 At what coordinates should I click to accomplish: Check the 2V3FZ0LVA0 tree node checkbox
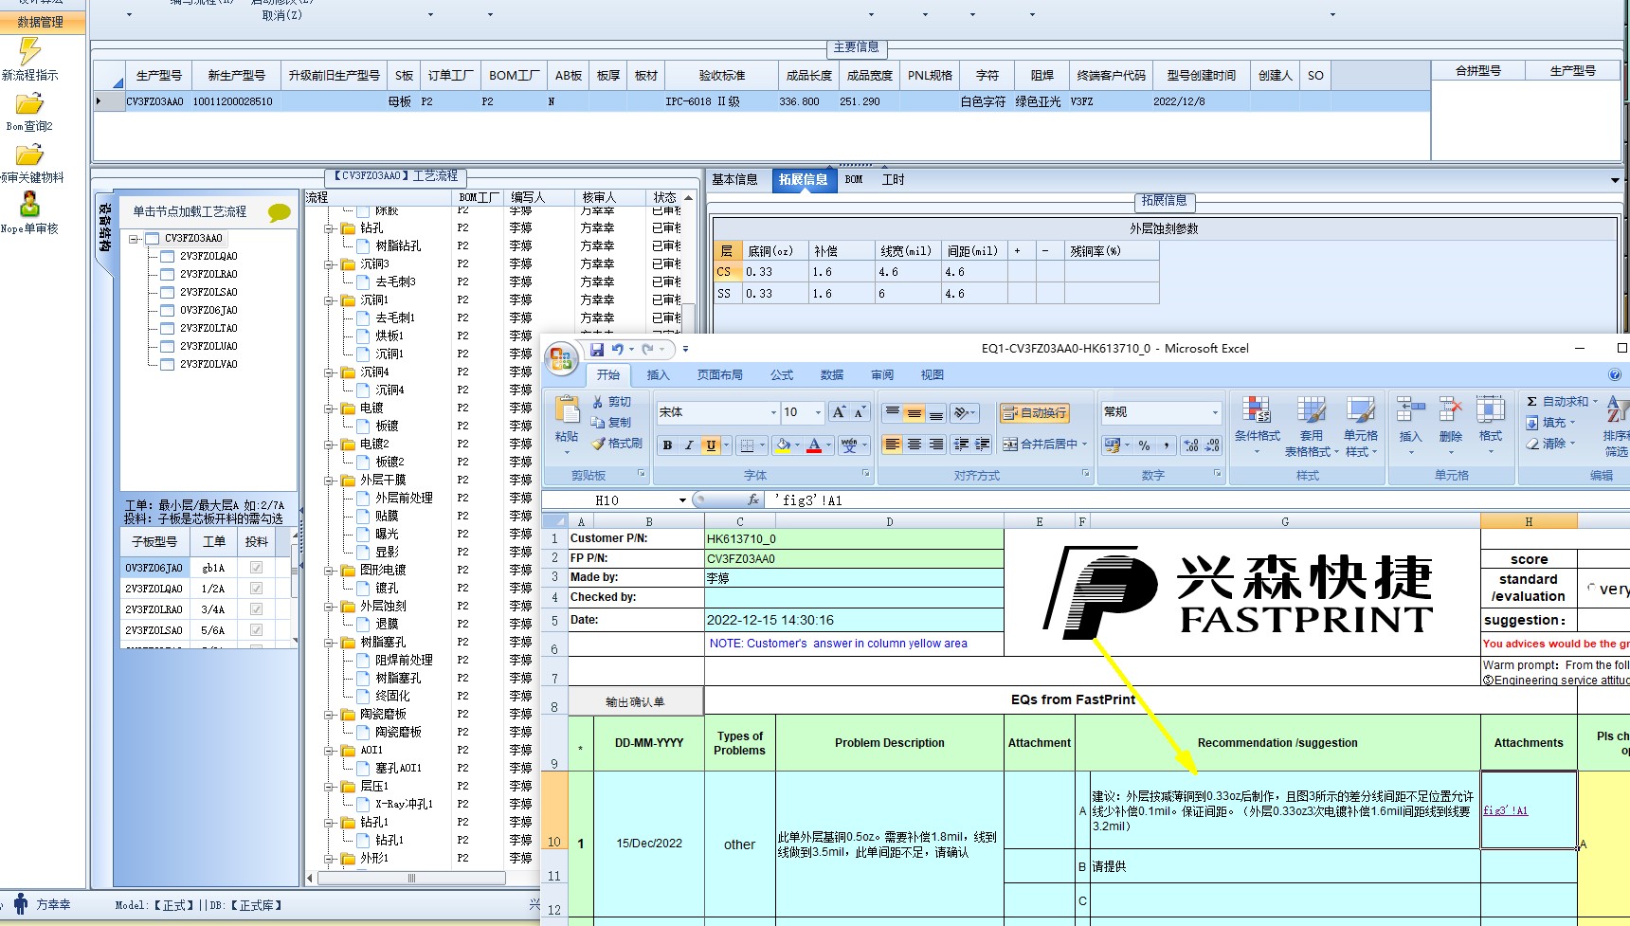(167, 364)
